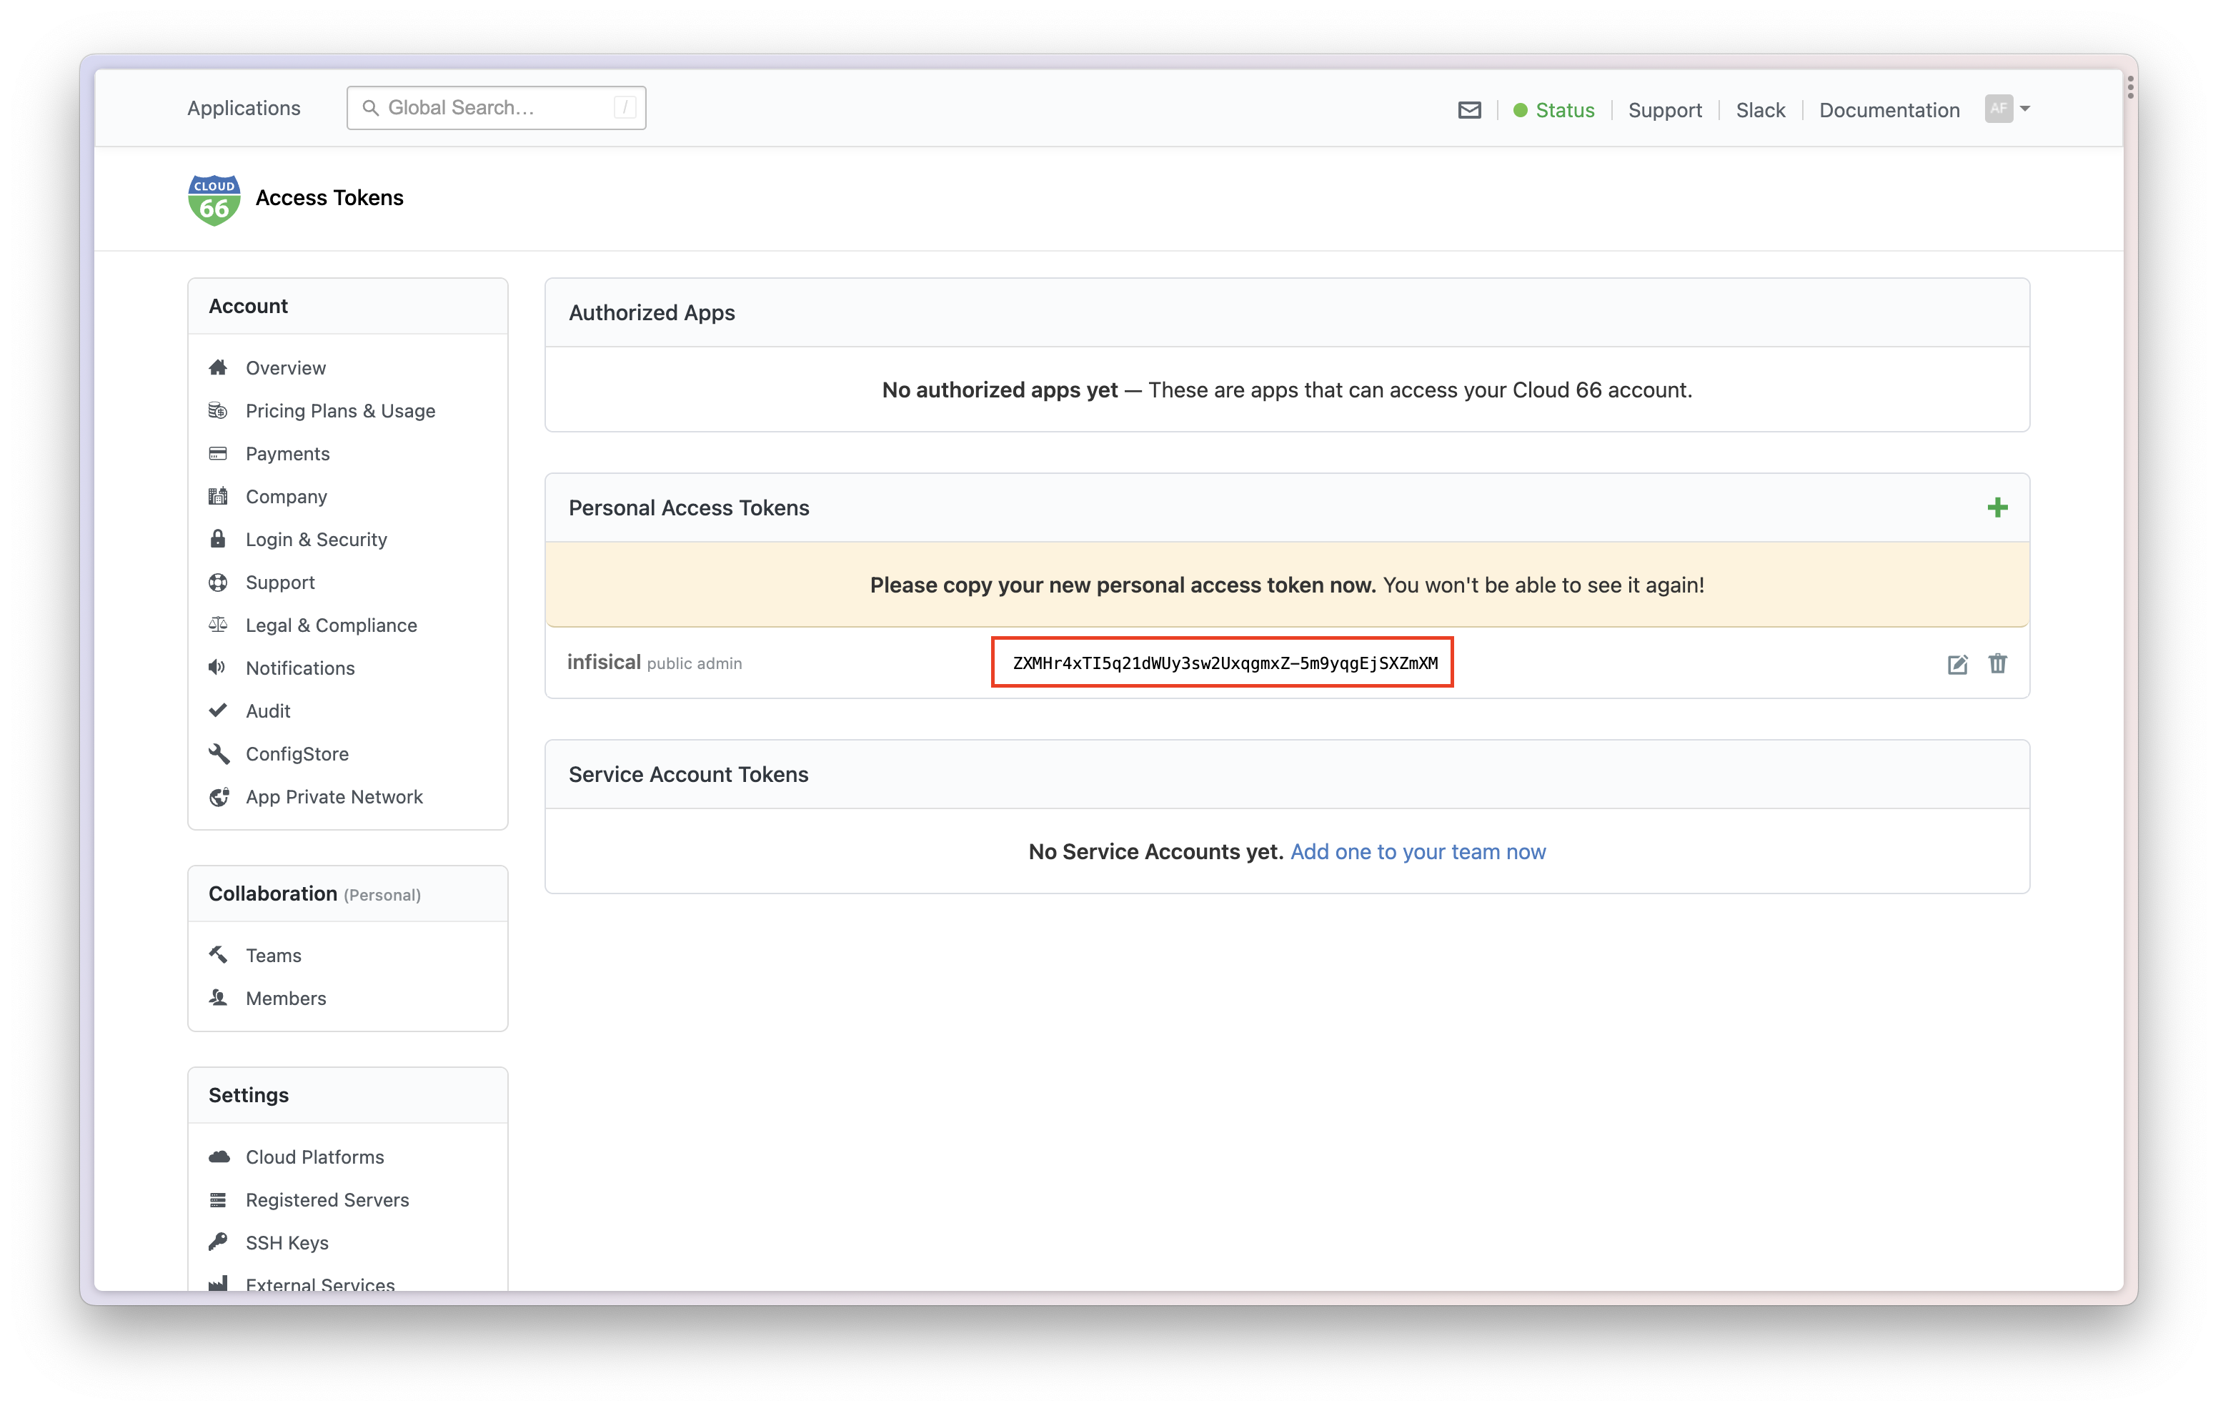Click the green plus add token icon
Screen dimensions: 2218x1411
[1997, 508]
